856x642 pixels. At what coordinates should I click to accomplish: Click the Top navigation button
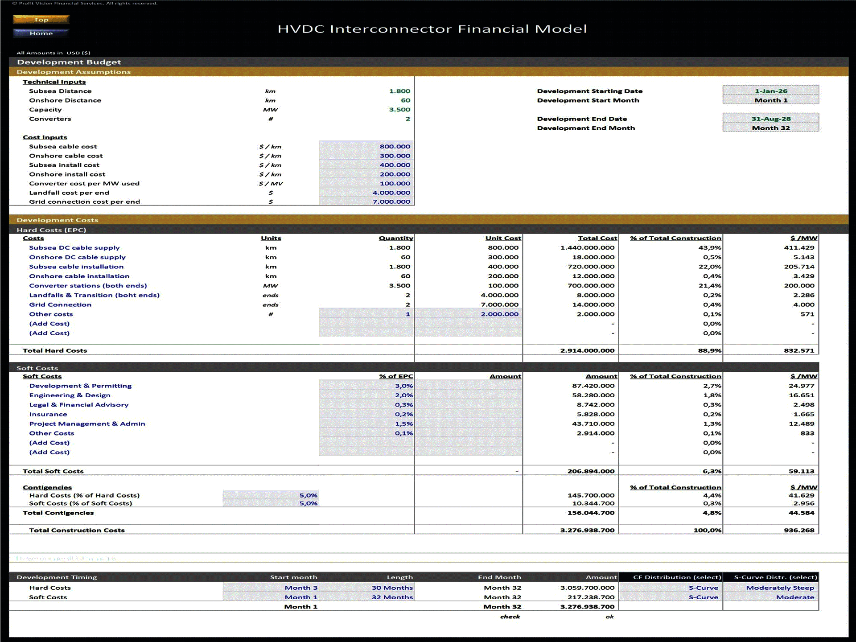41,20
